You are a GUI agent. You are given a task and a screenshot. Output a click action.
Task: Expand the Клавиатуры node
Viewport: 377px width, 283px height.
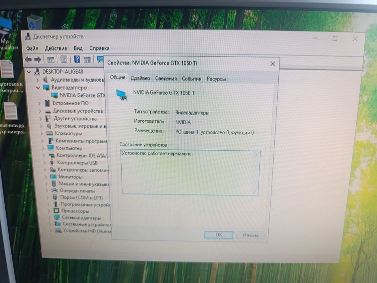click(42, 133)
